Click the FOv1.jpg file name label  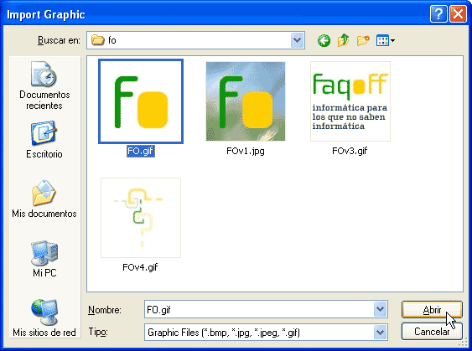[x=246, y=151]
